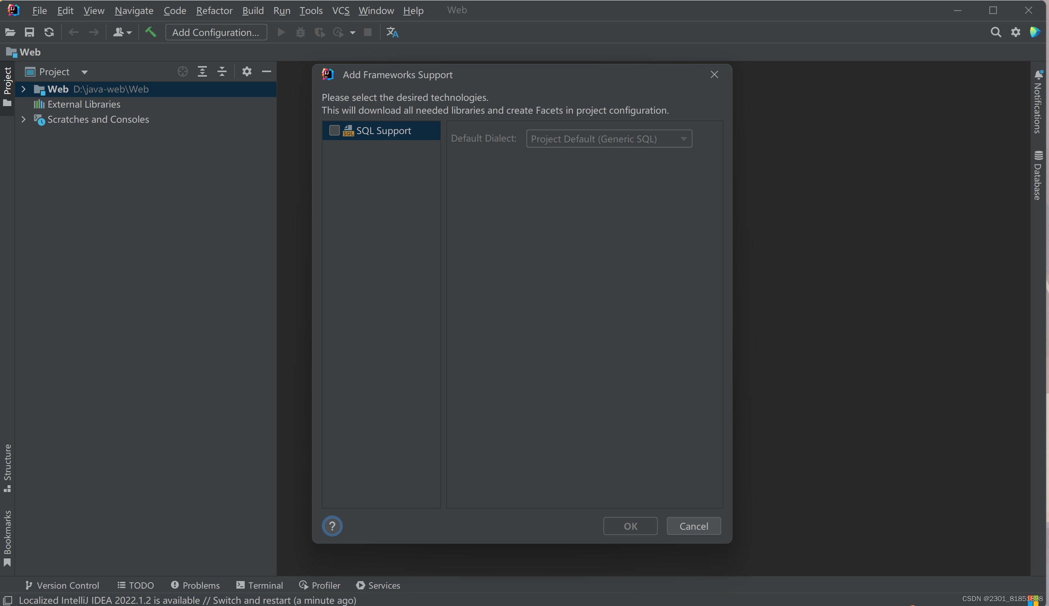
Task: Open the Default Dialect dropdown
Action: (609, 139)
